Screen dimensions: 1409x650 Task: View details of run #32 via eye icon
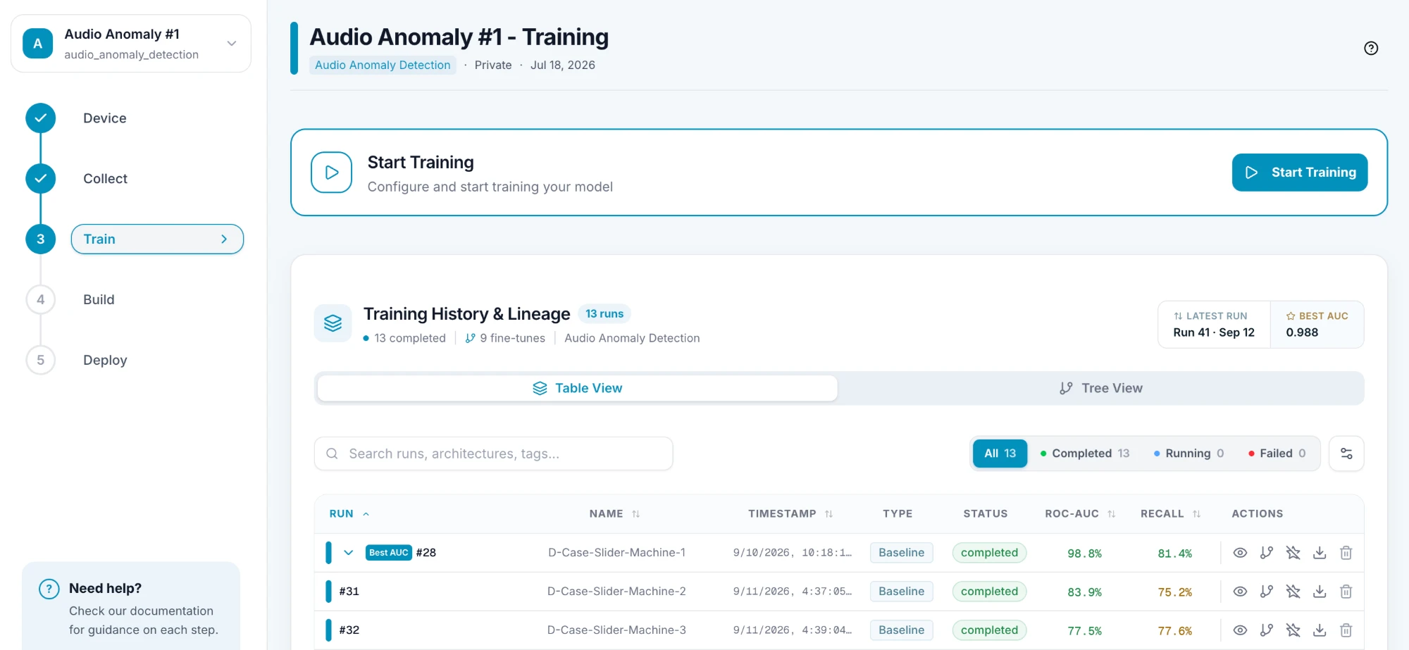(1240, 630)
